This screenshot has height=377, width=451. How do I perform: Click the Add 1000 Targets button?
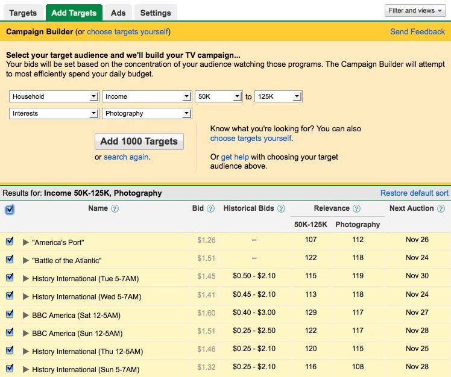click(x=139, y=142)
